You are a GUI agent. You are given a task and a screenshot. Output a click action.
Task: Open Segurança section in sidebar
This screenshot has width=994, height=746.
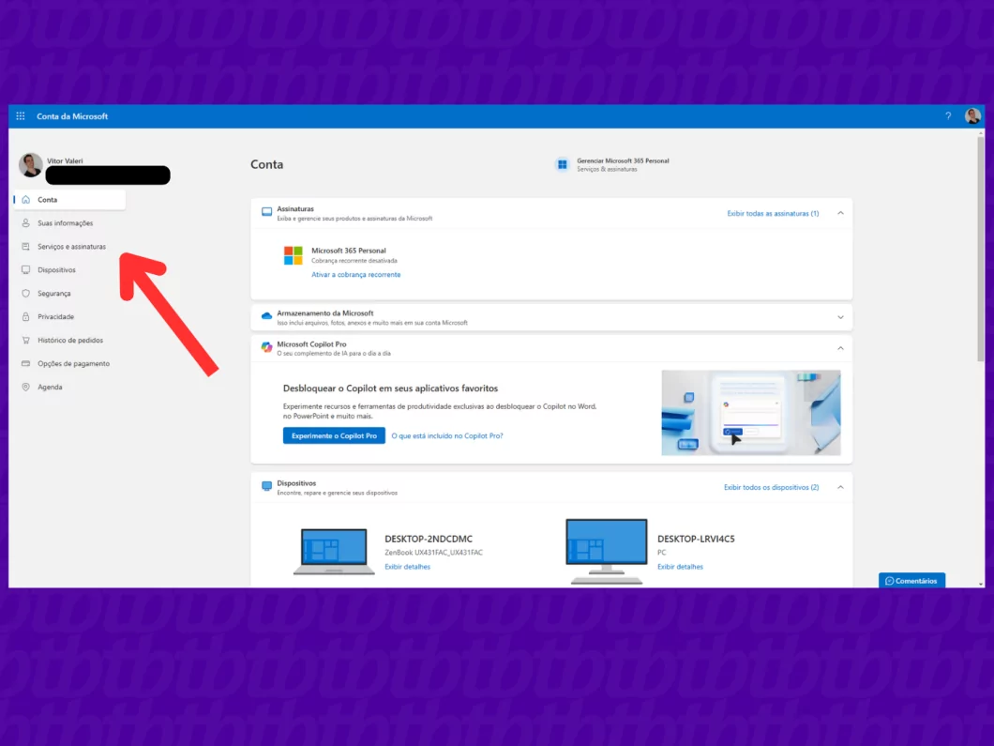point(53,294)
